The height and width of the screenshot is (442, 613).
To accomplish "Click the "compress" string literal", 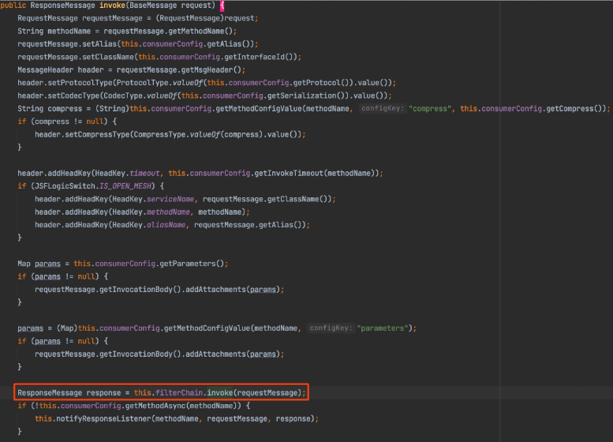I will pos(430,108).
